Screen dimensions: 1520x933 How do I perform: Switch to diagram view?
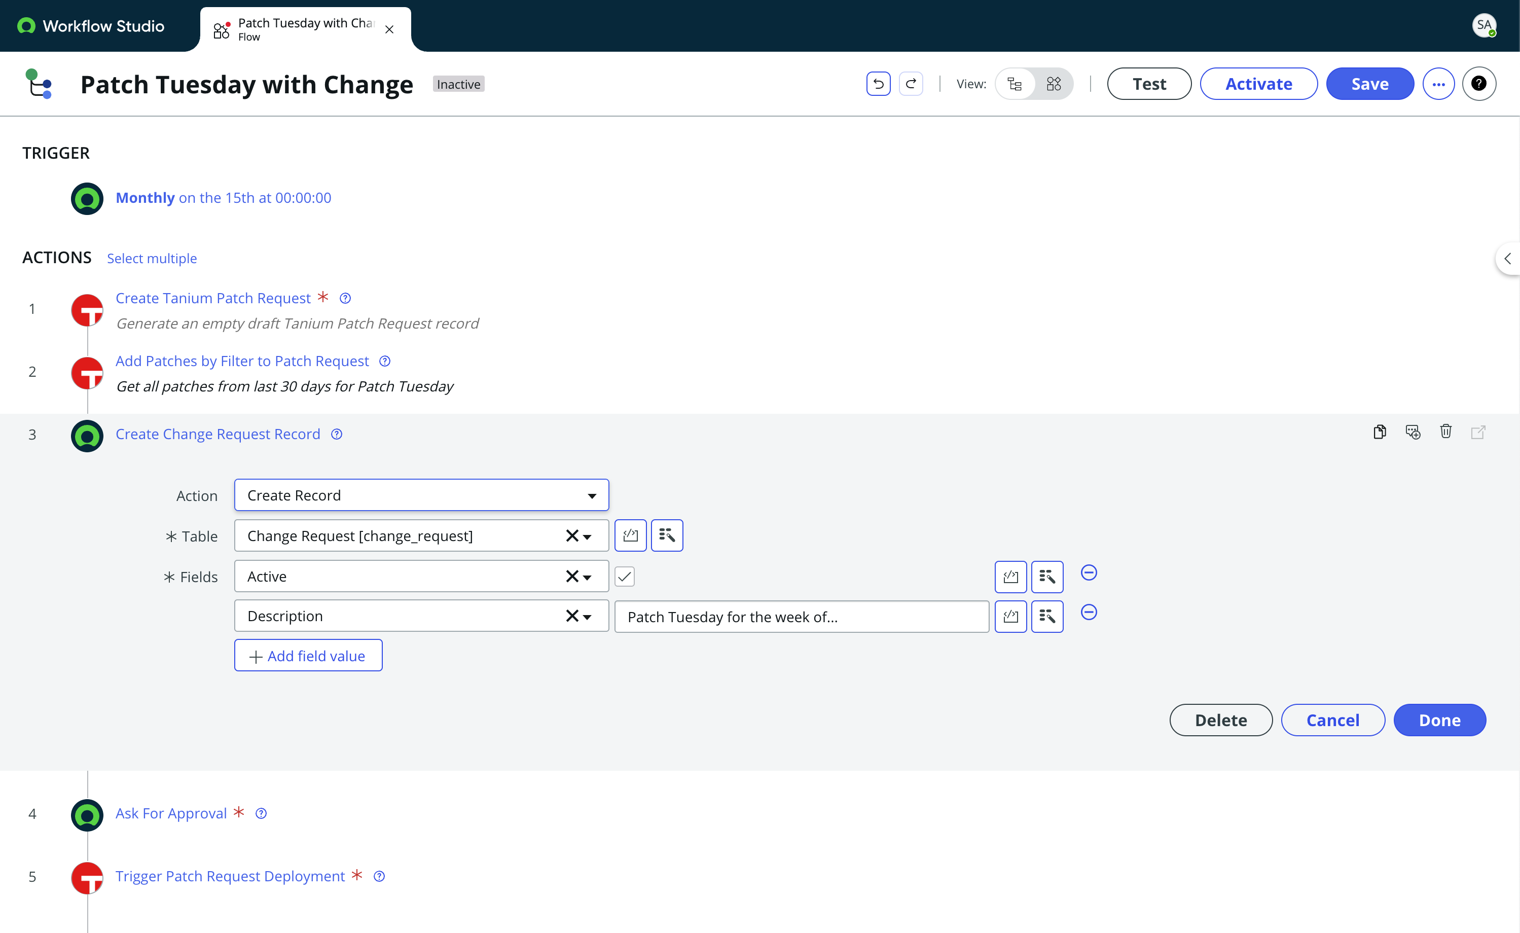[x=1054, y=83]
